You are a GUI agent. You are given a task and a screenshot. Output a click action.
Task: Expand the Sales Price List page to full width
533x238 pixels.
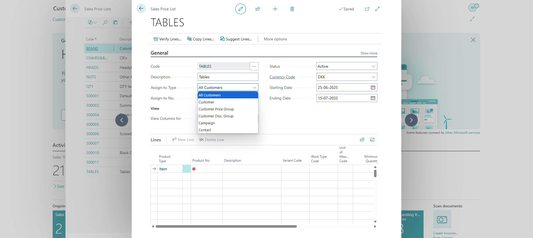point(377,9)
